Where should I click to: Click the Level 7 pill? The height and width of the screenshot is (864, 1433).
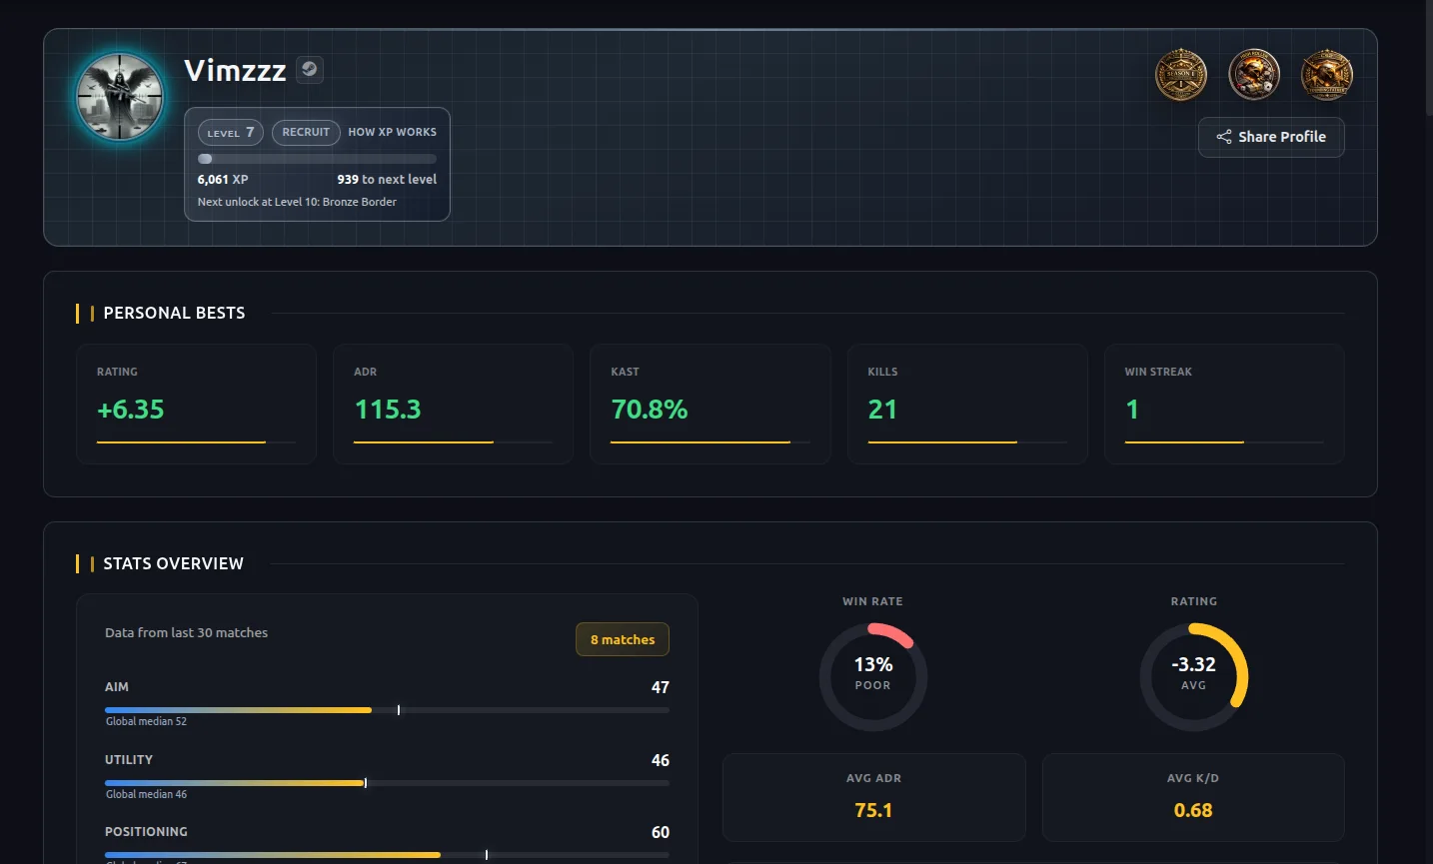[231, 133]
